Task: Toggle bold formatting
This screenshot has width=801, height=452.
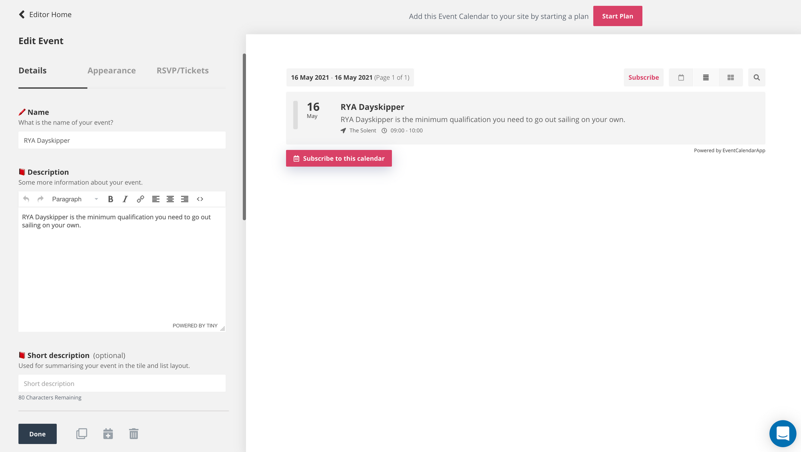Action: [x=111, y=199]
